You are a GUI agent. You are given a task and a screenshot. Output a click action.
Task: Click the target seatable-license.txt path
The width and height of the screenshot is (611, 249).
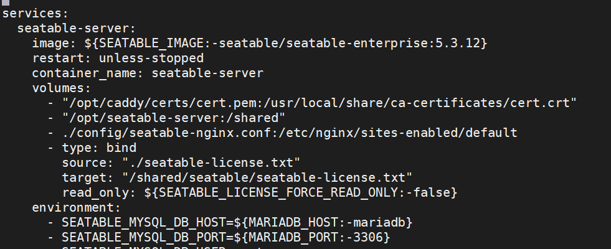click(x=267, y=177)
